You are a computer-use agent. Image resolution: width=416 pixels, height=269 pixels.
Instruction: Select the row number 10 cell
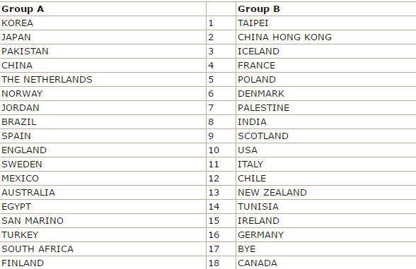click(221, 150)
